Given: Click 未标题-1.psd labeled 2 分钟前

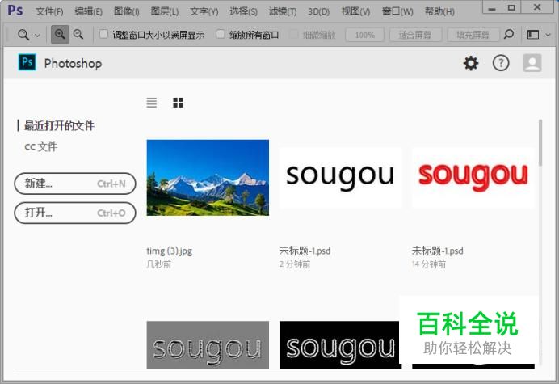Looking at the screenshot, I should click(305, 251).
